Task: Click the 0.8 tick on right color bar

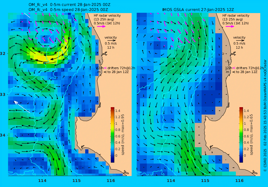Action: tap(246, 130)
